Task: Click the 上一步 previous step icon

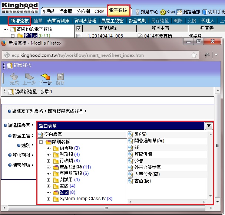Action: coord(29,77)
